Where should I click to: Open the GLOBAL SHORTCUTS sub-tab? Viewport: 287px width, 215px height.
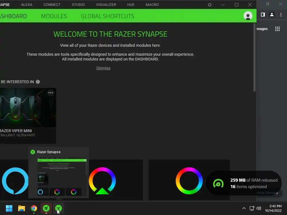pyautogui.click(x=108, y=16)
